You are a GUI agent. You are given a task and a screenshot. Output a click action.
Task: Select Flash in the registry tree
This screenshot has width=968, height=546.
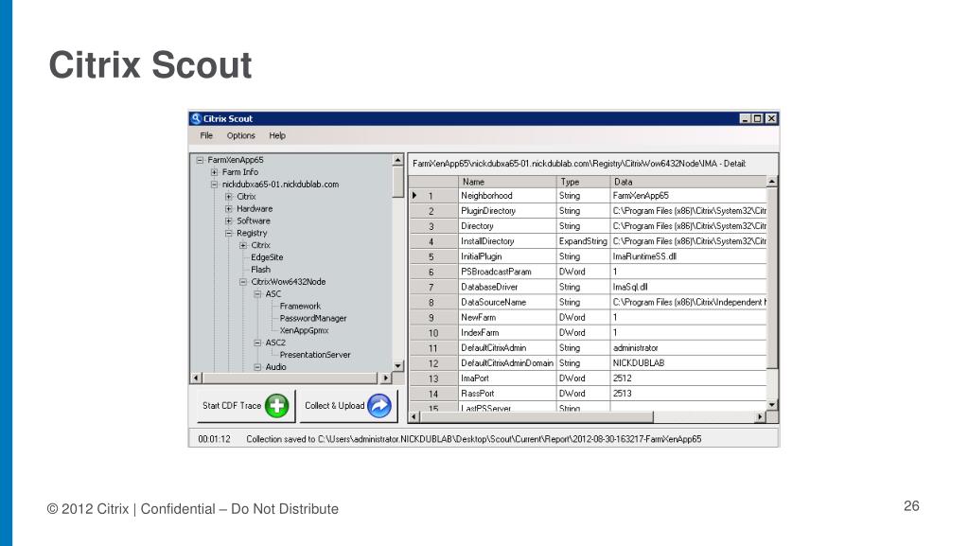click(260, 270)
